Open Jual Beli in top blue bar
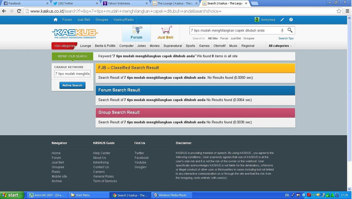 84,20
